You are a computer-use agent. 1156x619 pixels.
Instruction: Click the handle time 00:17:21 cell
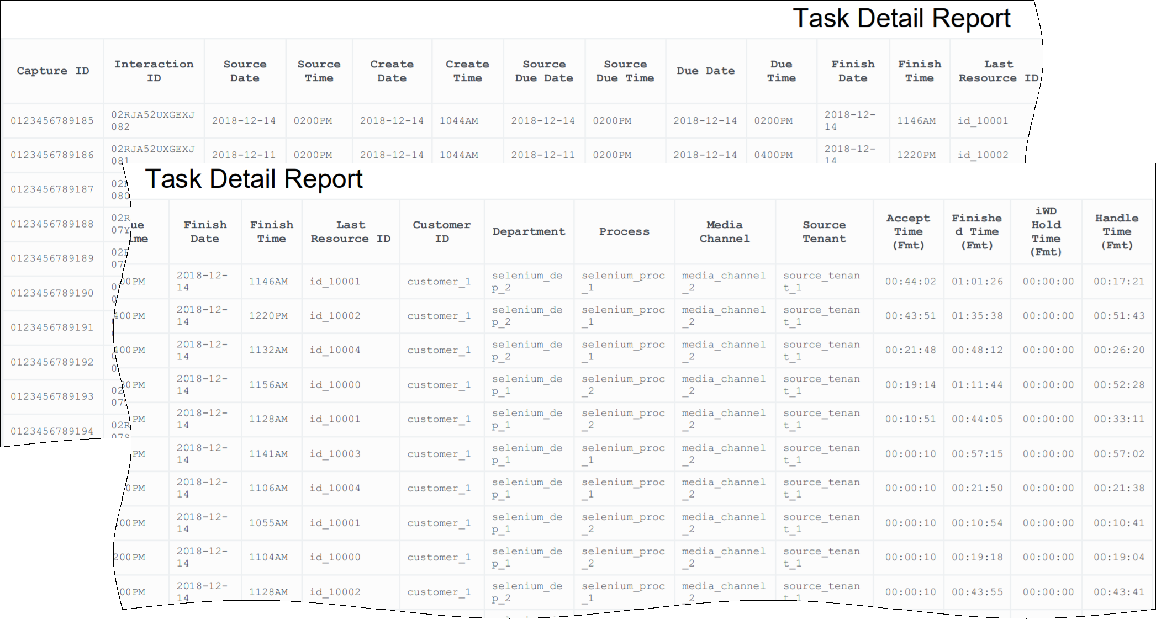[1118, 281]
